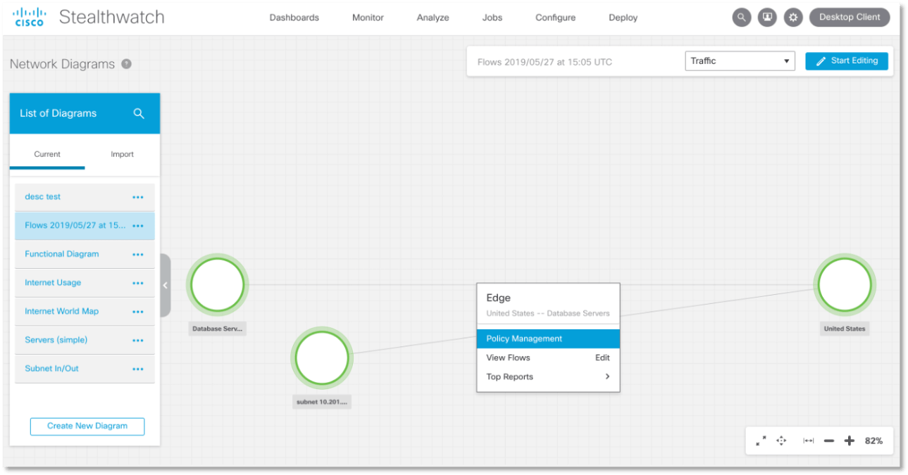The image size is (908, 475).
Task: Choose View Flows in context menu
Action: (x=508, y=357)
